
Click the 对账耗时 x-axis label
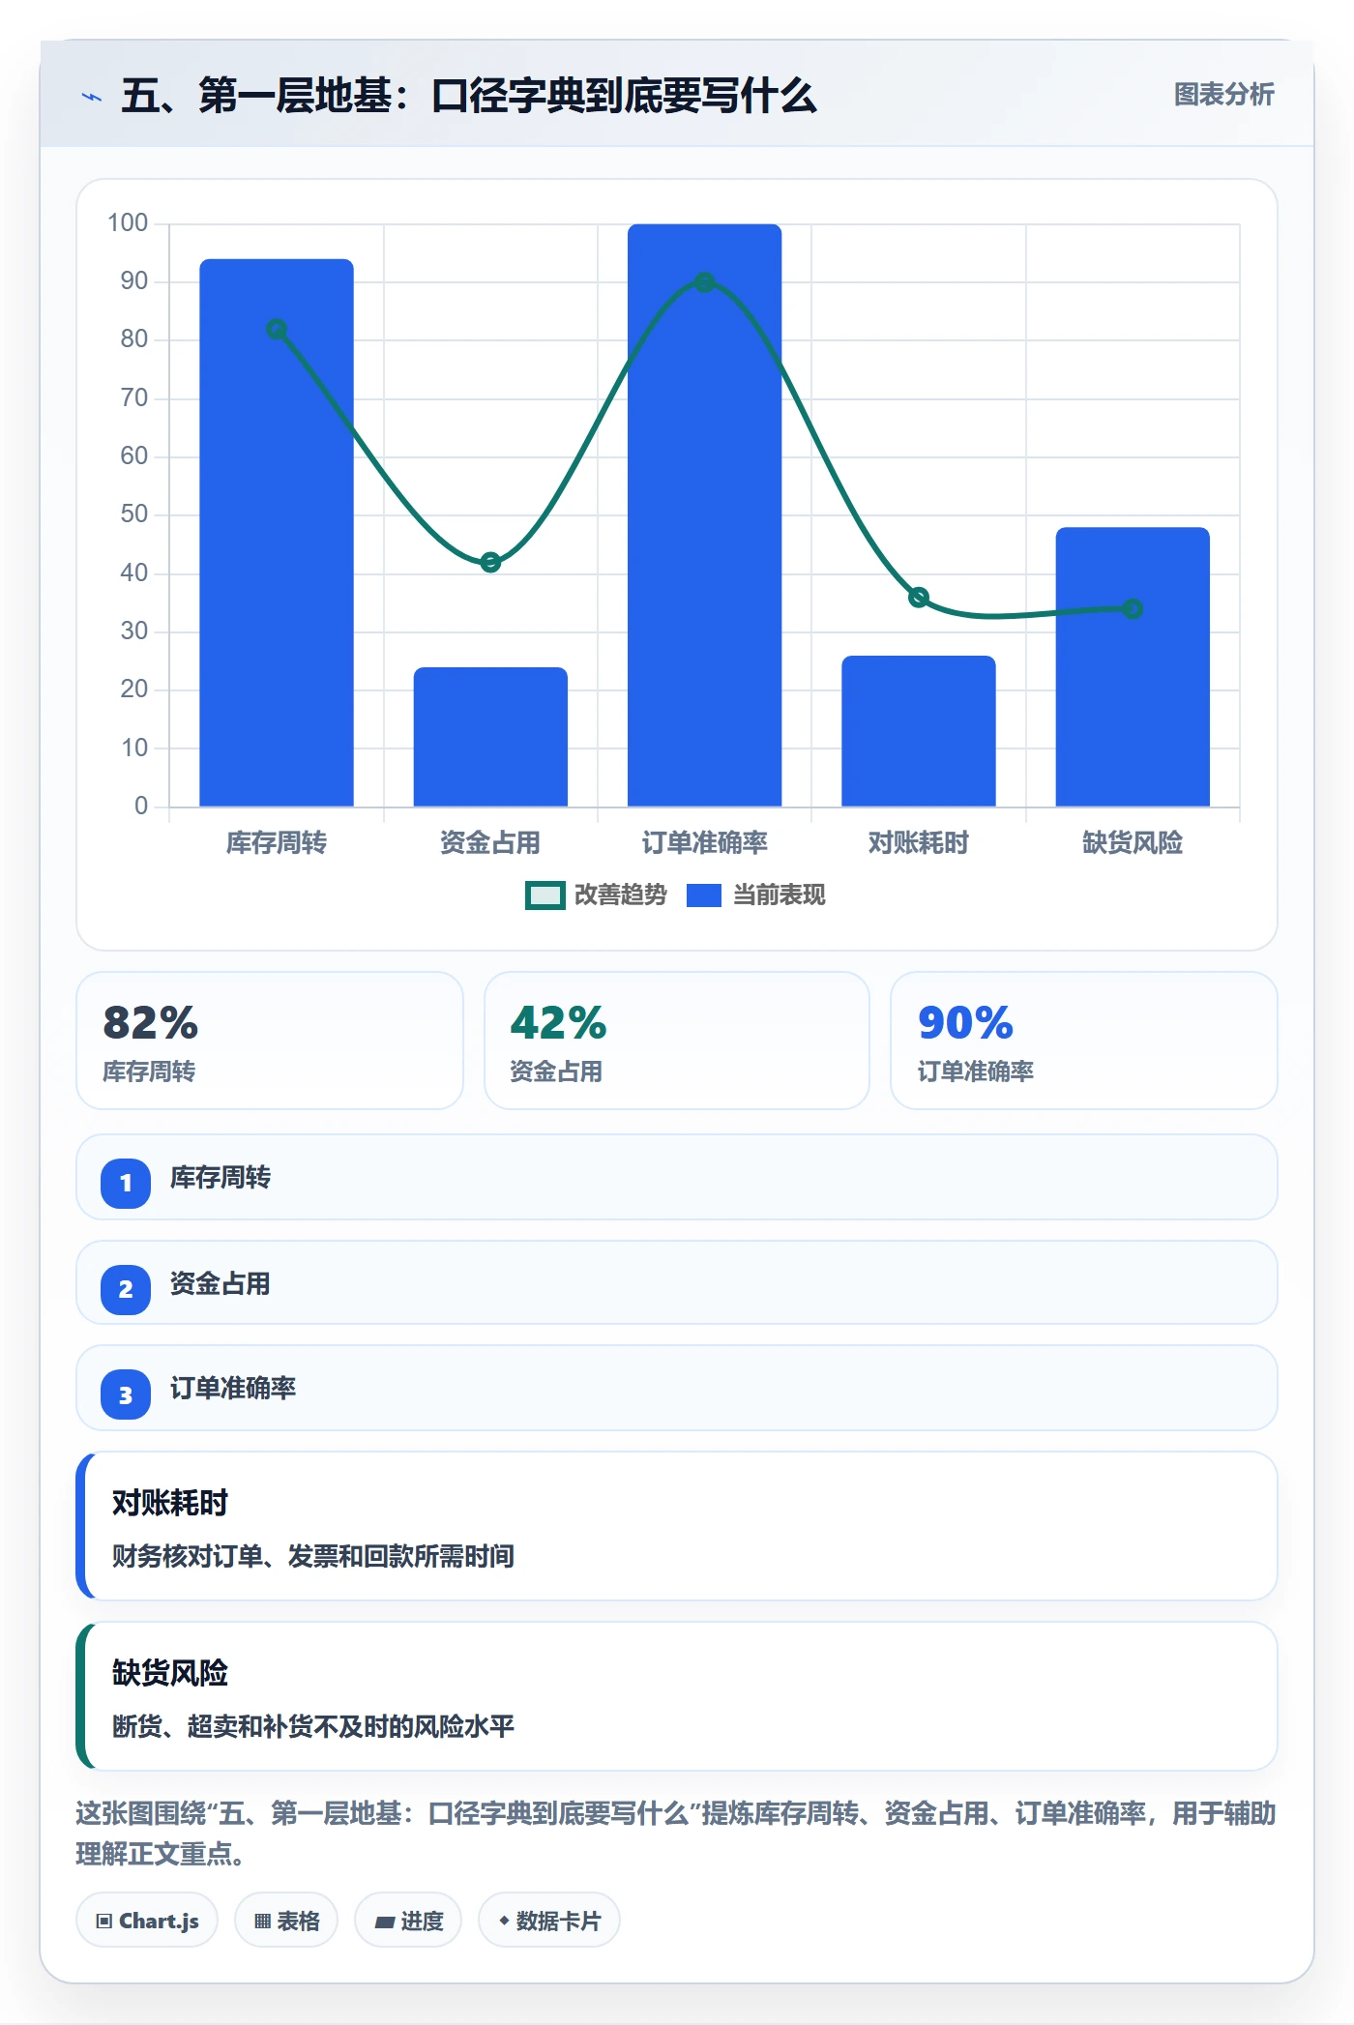click(x=919, y=843)
